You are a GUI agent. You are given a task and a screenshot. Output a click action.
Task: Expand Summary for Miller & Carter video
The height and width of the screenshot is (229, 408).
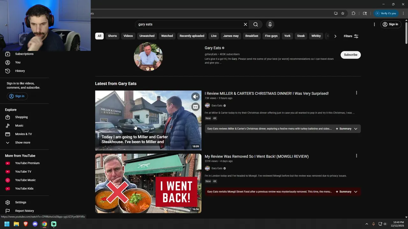click(x=346, y=129)
